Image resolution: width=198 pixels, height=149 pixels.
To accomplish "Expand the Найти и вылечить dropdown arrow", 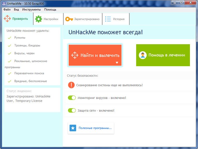I will click(117, 62).
